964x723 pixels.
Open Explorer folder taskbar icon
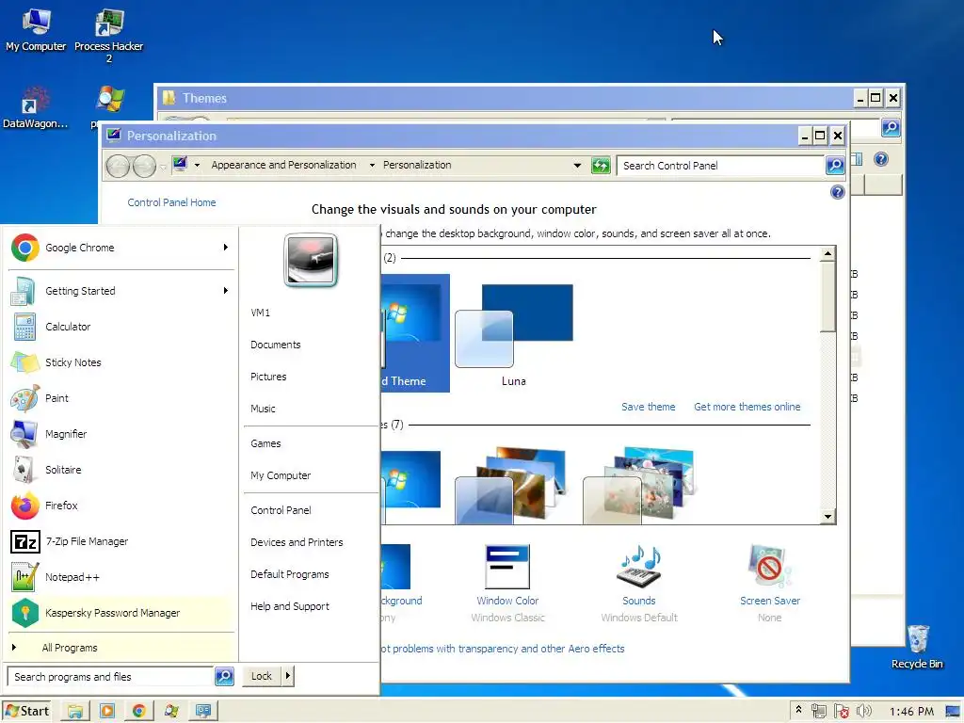tap(75, 711)
